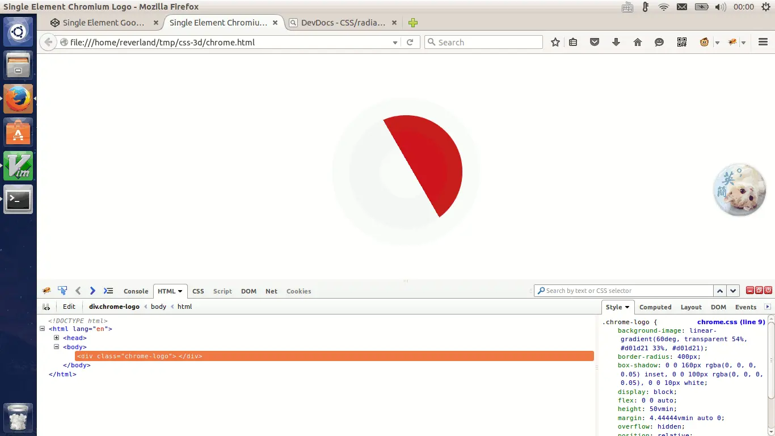Select the div class chrome-logo tree row
The image size is (775, 436).
click(334, 356)
